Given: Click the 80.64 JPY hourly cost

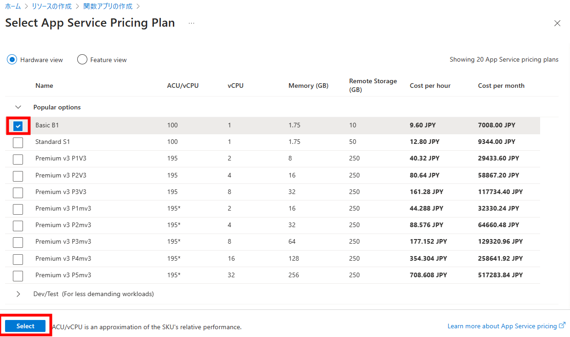Looking at the screenshot, I should pyautogui.click(x=425, y=175).
